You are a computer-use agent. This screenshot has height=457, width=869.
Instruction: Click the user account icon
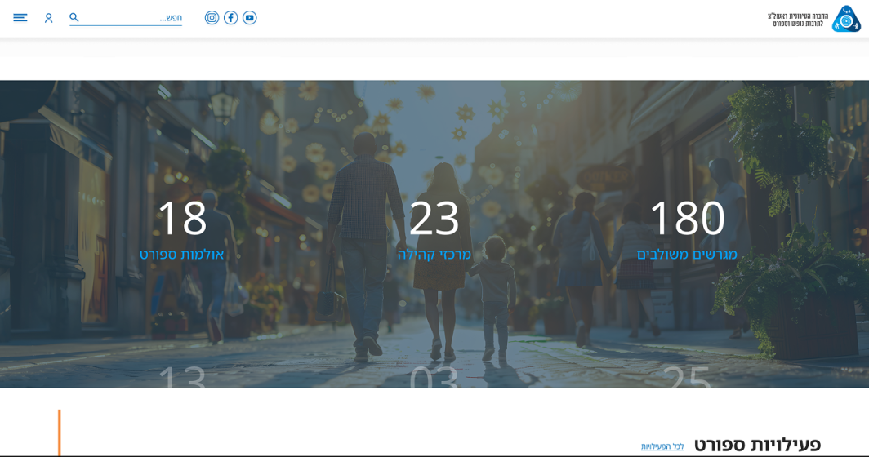[x=49, y=18]
